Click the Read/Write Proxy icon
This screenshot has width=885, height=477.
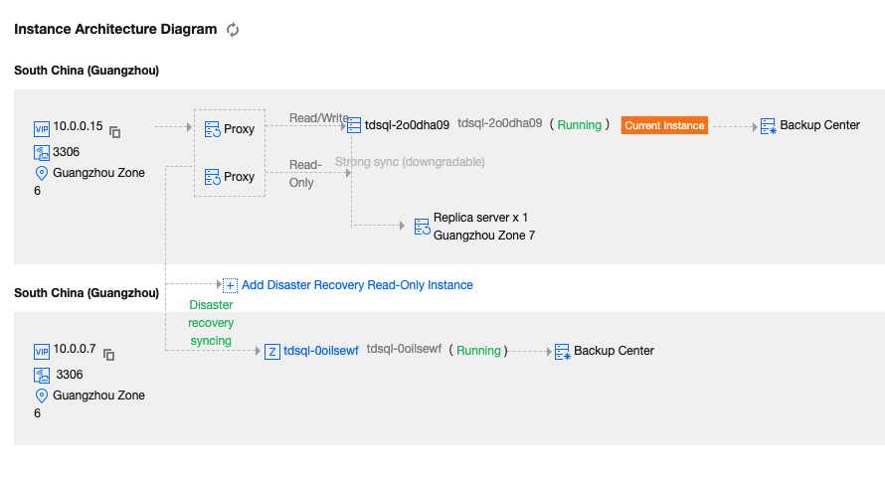click(x=212, y=129)
